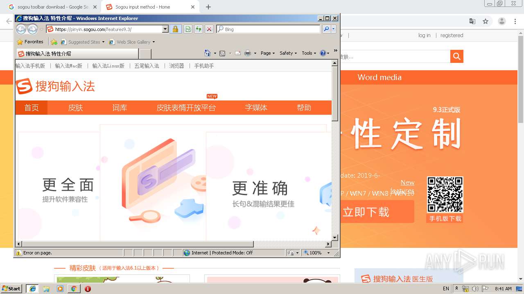This screenshot has height=294, width=524.
Task: Select 皮肤表情开放平台 navigation tab
Action: [186, 107]
